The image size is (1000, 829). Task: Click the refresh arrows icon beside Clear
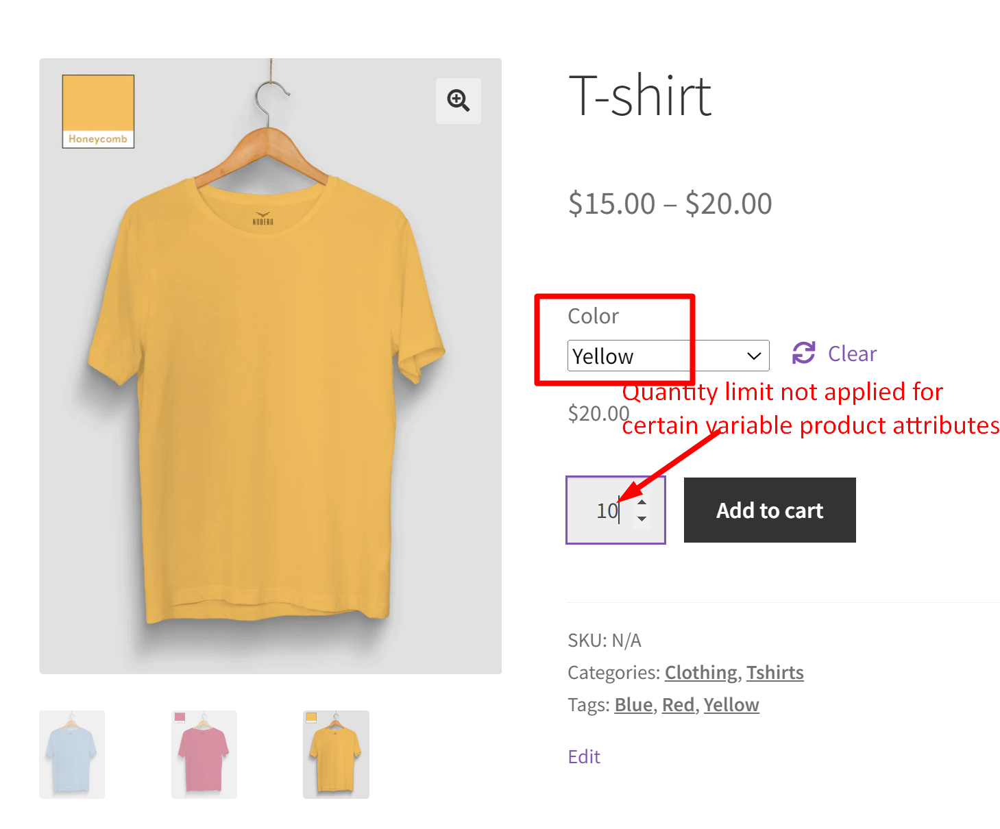pos(803,354)
